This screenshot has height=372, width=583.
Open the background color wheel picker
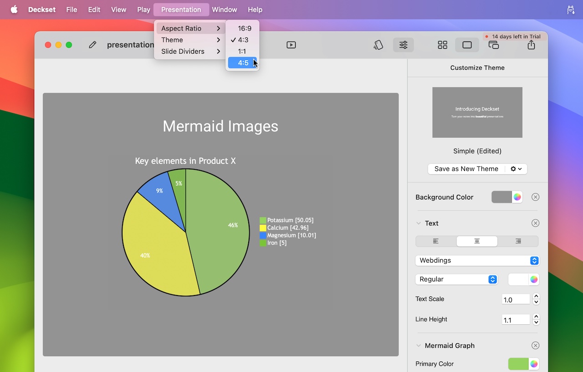tap(517, 197)
